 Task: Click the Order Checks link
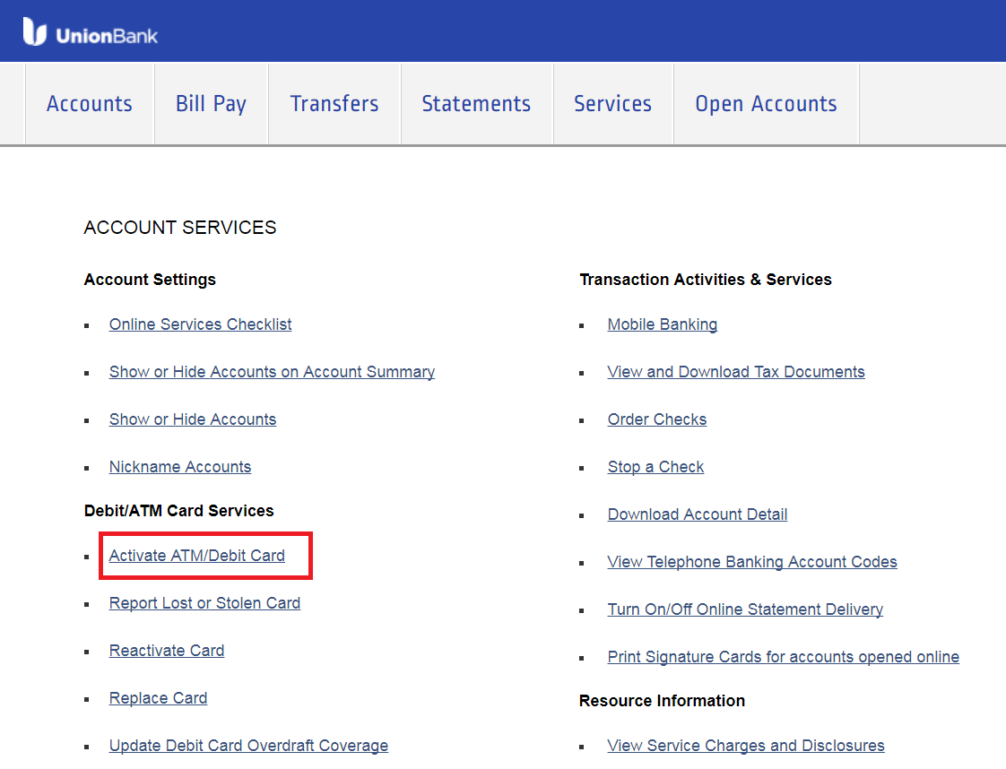(656, 419)
